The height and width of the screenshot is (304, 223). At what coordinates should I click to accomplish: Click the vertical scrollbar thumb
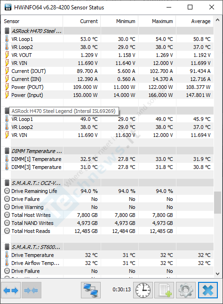217,202
